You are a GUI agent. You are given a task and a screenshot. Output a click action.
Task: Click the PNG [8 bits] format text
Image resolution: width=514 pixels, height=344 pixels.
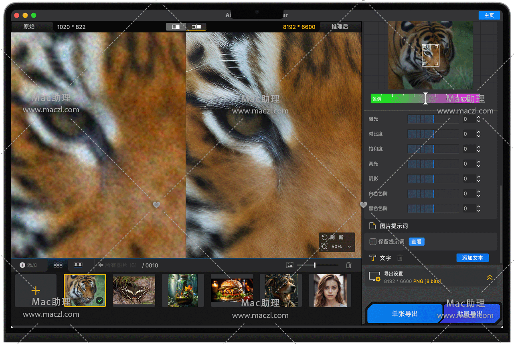coord(427,281)
